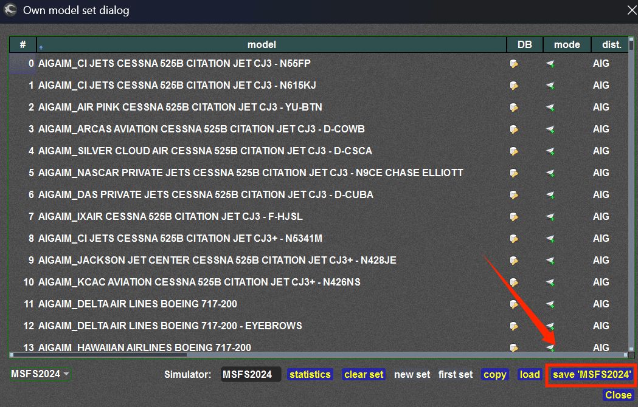This screenshot has width=638, height=407.
Task: Click mode plane icon for DELTA 717-200 row 11
Action: 550,304
